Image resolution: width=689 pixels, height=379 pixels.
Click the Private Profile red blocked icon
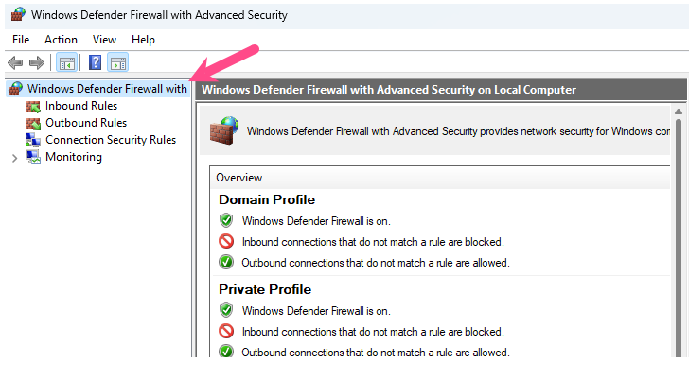coord(226,331)
